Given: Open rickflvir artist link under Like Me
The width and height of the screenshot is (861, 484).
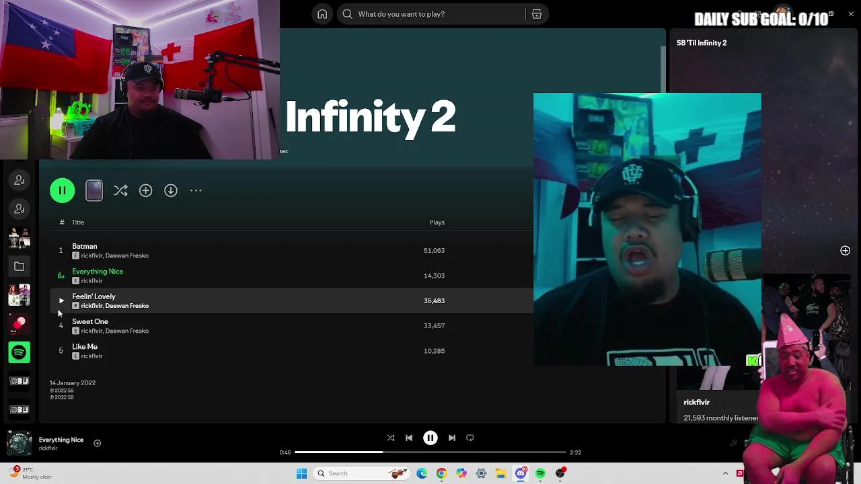Looking at the screenshot, I should point(91,356).
